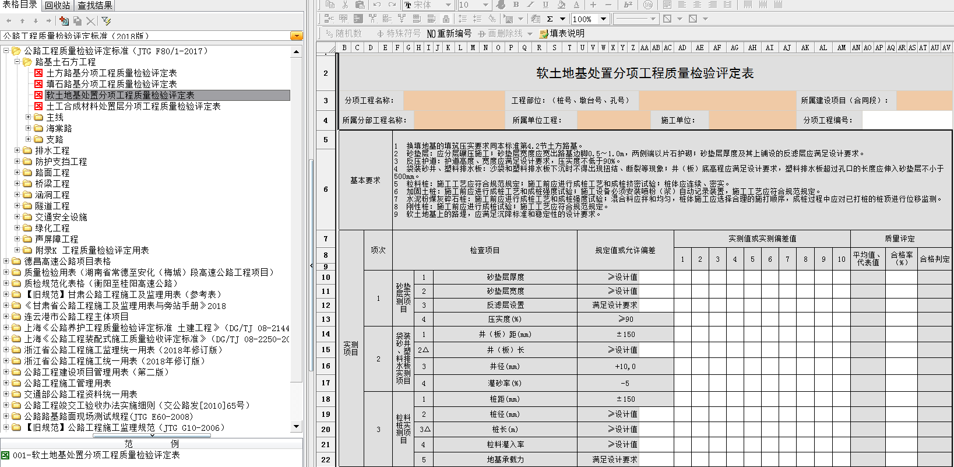Click the 分项工程编号 white input field
This screenshot has width=954, height=467.
[907, 120]
